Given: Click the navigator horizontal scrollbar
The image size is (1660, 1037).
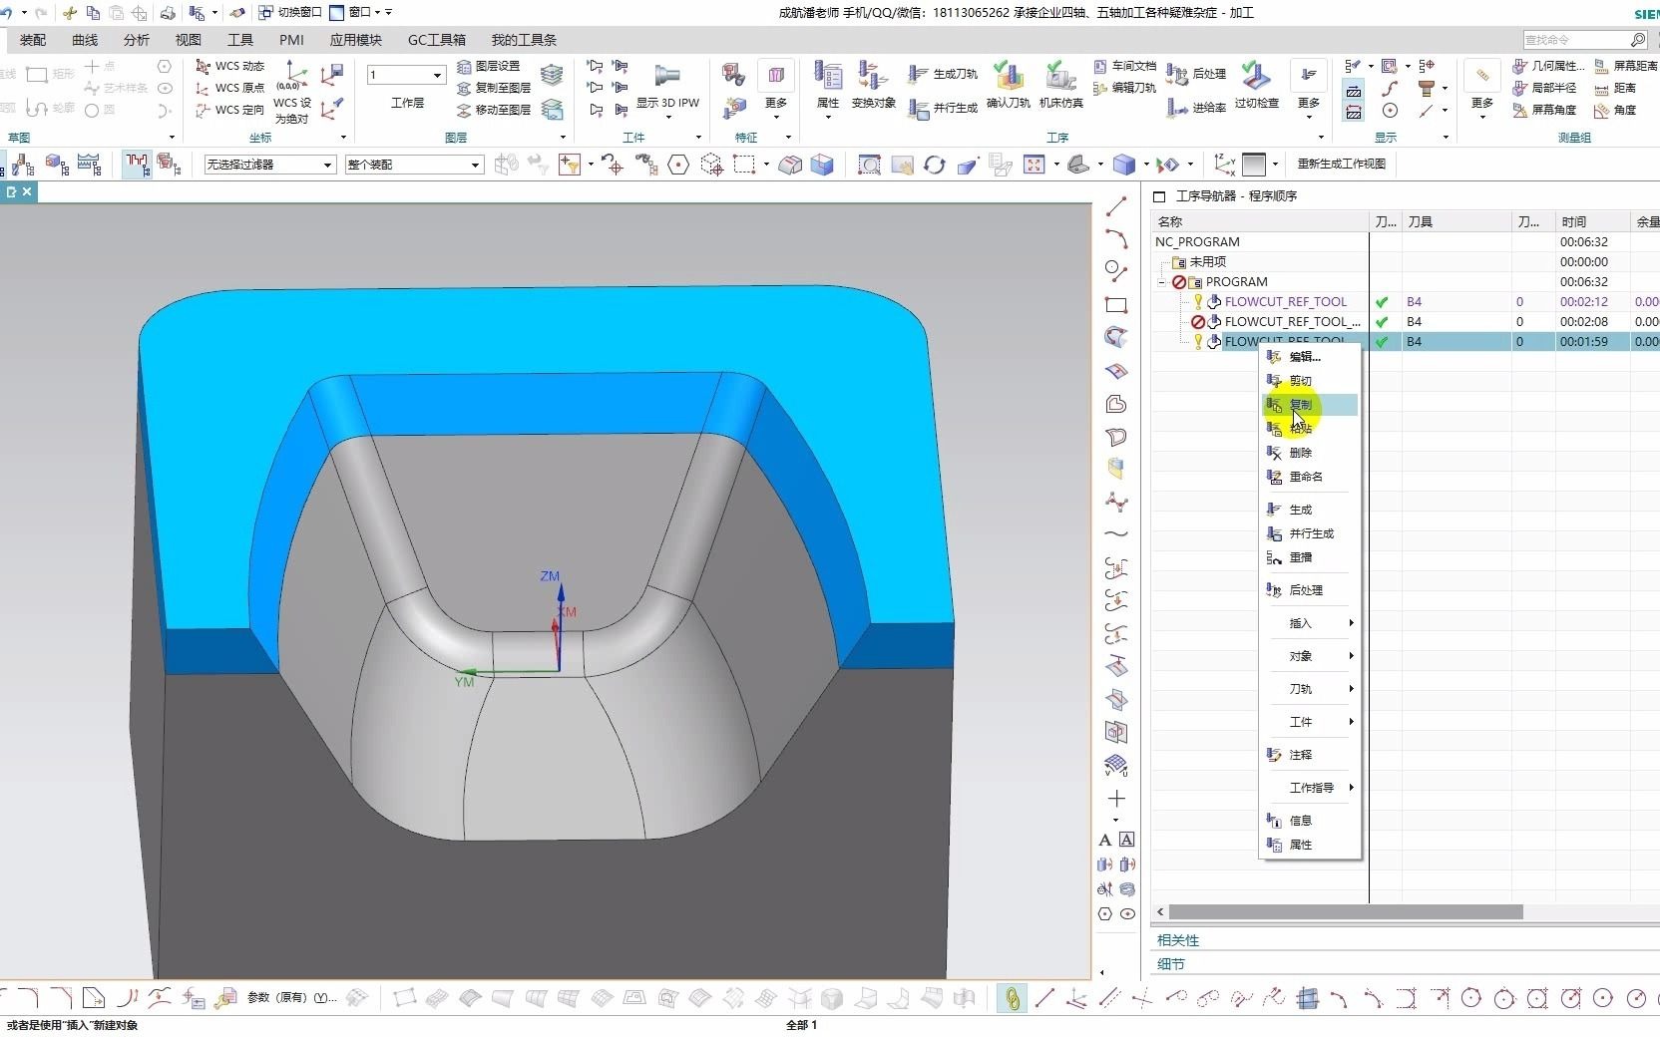Looking at the screenshot, I should click(1346, 912).
